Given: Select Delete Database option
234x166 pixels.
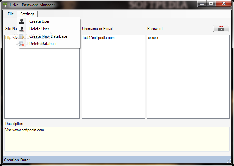Looking at the screenshot, I should [x=48, y=44].
